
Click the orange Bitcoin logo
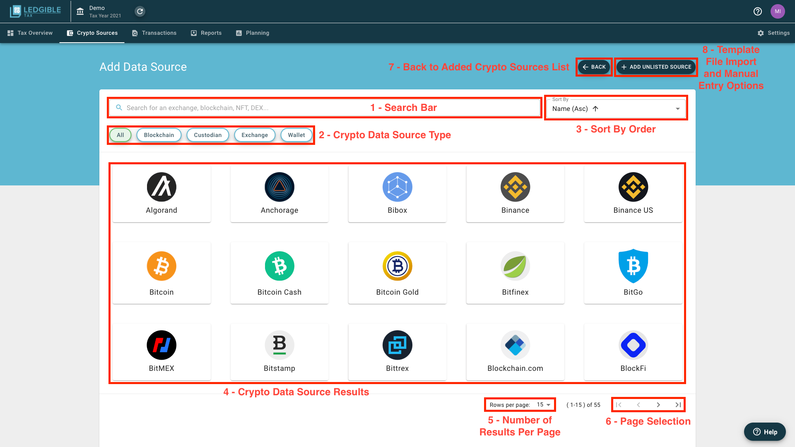(x=161, y=266)
